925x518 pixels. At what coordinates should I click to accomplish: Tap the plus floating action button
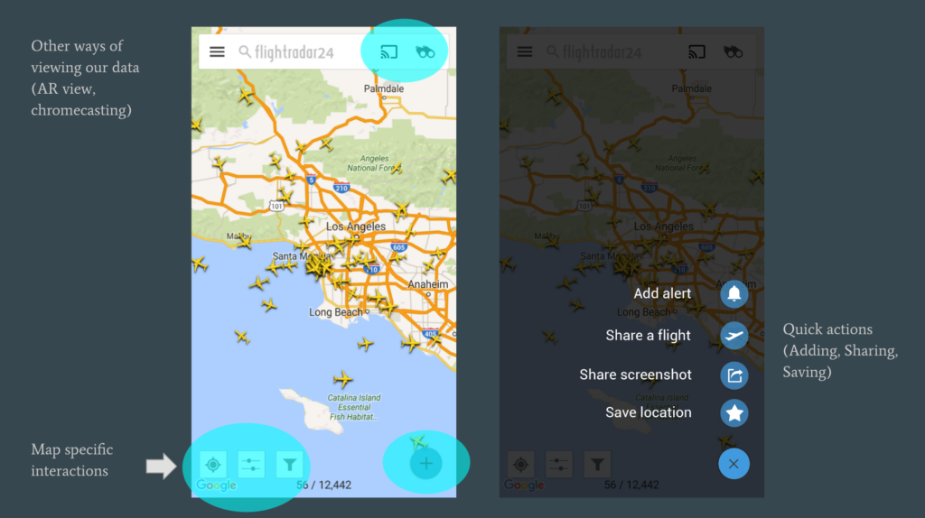tap(426, 464)
